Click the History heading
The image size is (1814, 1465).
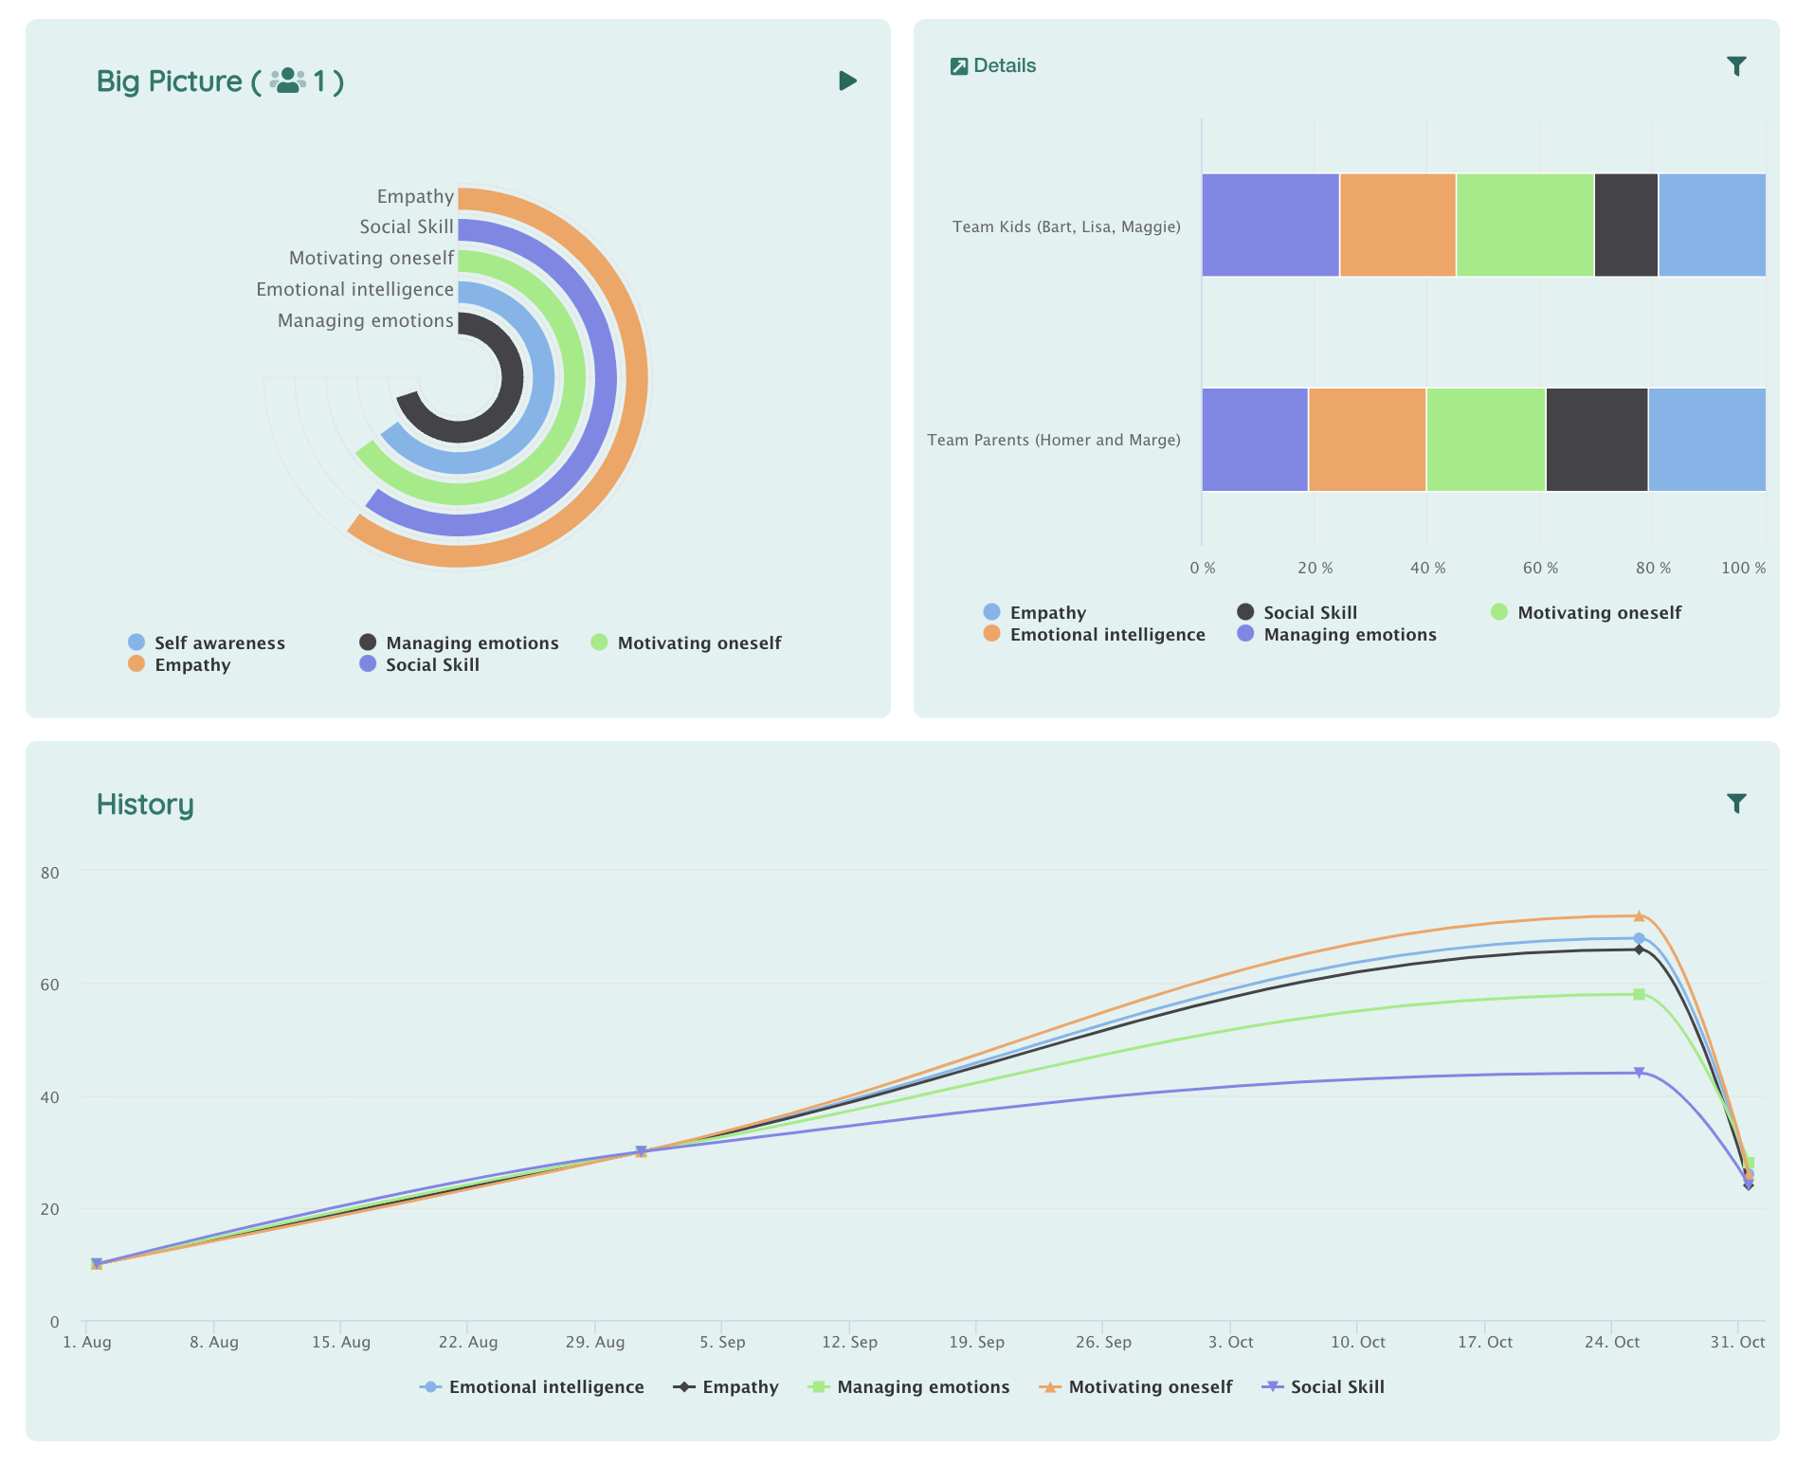(x=145, y=804)
